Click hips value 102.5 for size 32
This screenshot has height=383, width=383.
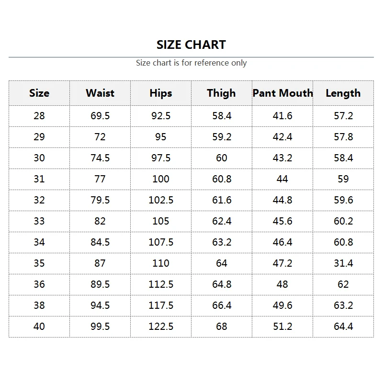[161, 200]
